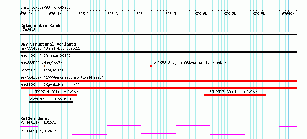Select the nsv5530929 (ByrskaBishop2022) label
Screen dimensions: 307x139
(51, 85)
